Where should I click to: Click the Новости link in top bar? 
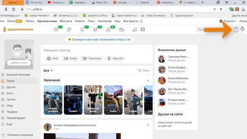click(x=80, y=21)
